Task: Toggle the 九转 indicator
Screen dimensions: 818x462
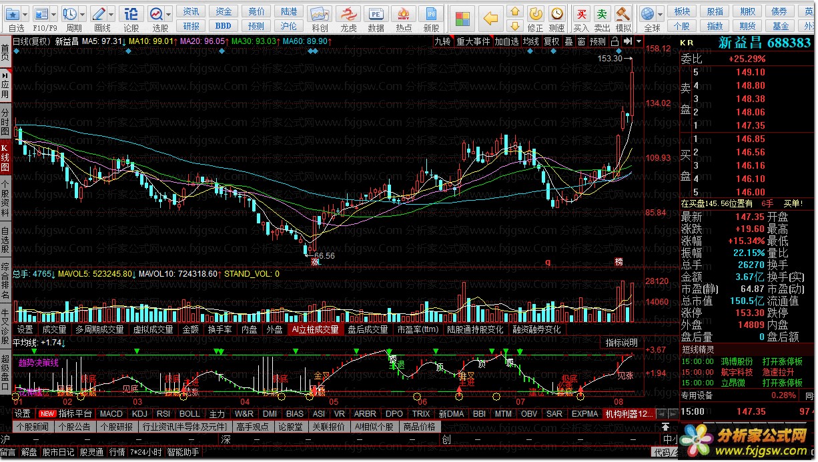Action: (x=443, y=41)
